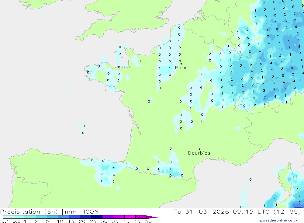Click the 30–35 mm purple swatch
Image resolution: width=304 pixels, height=223 pixels.
[x=108, y=217]
